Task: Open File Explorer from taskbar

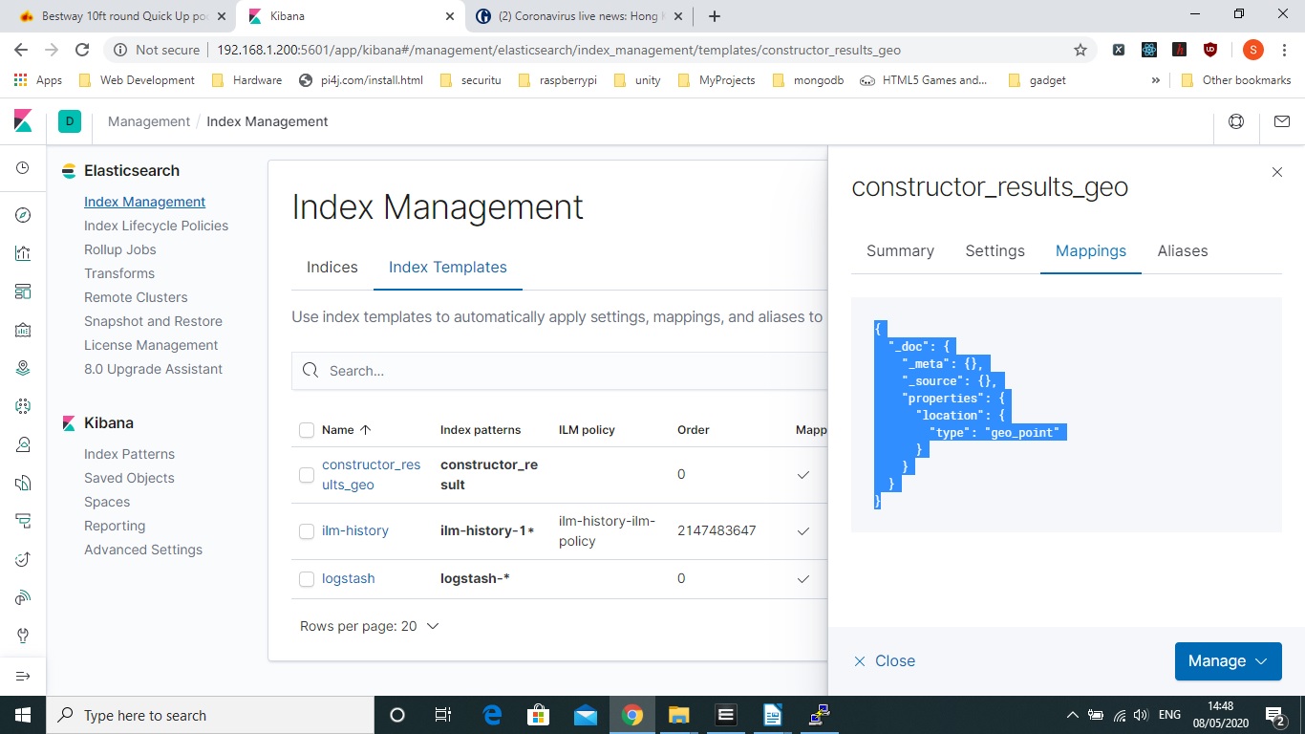Action: point(679,715)
